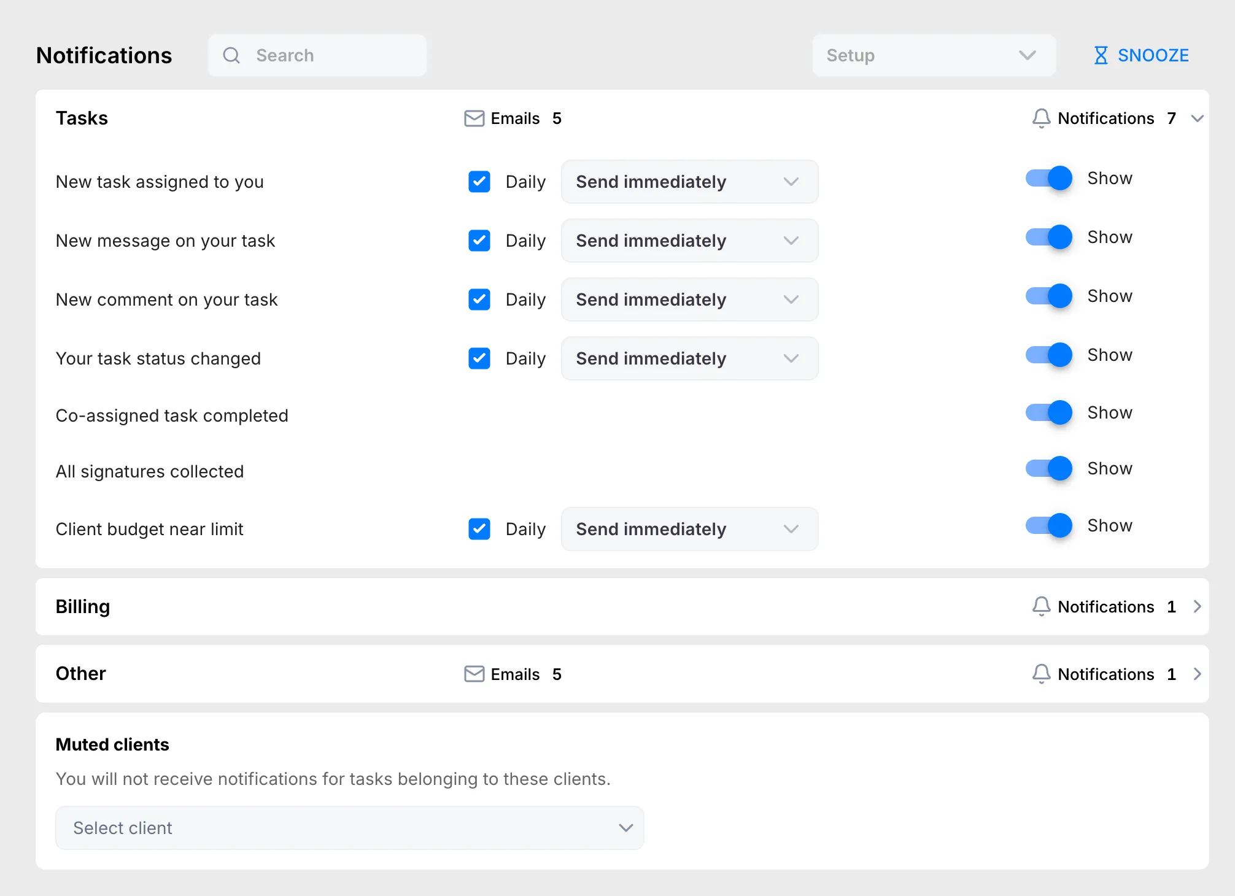Click the Billing Notifications bell icon
Screen dimensions: 1235x896
pos(1041,606)
